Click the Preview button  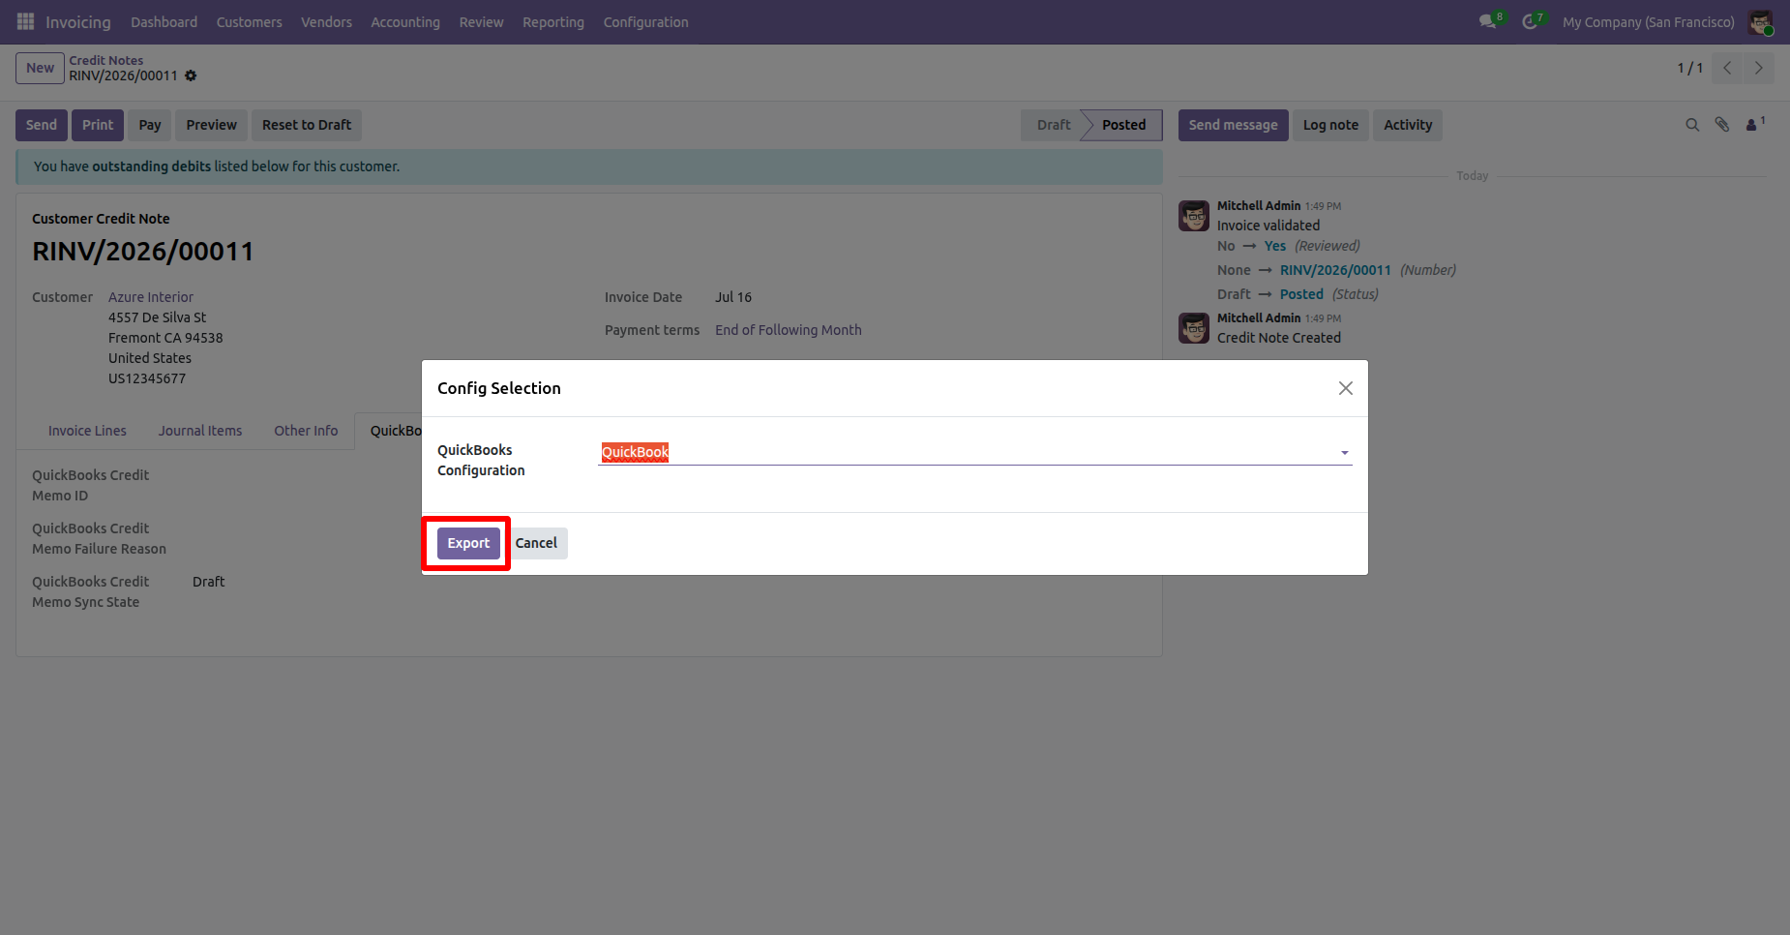(x=212, y=125)
